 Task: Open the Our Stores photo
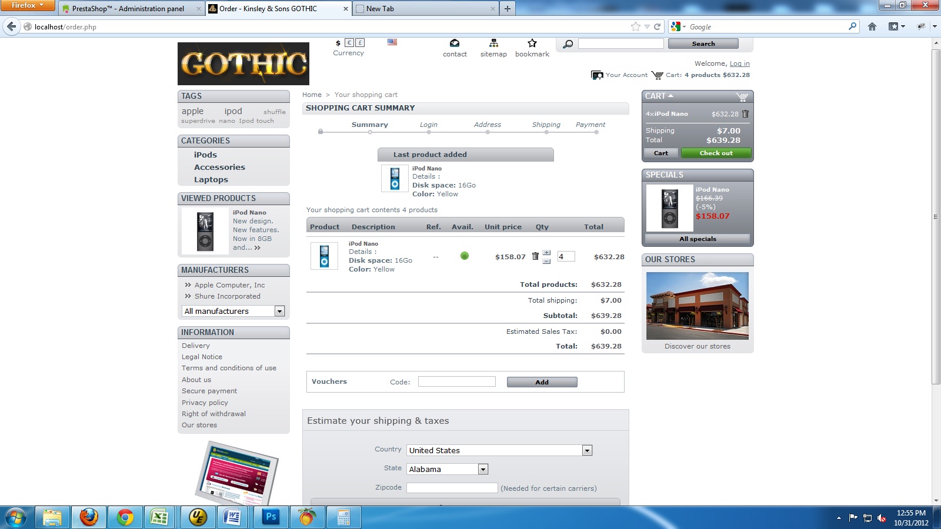698,306
